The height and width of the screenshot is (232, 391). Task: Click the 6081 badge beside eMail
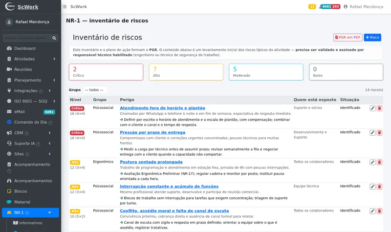point(49,112)
